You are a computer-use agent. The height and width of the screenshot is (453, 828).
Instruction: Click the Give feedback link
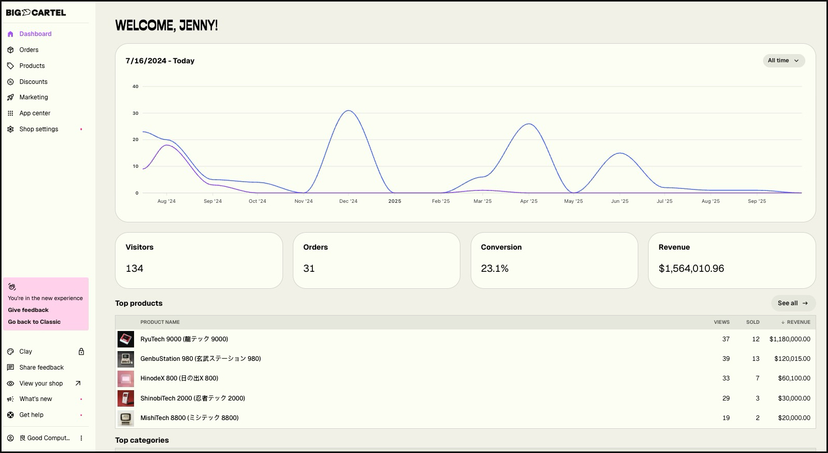[28, 310]
